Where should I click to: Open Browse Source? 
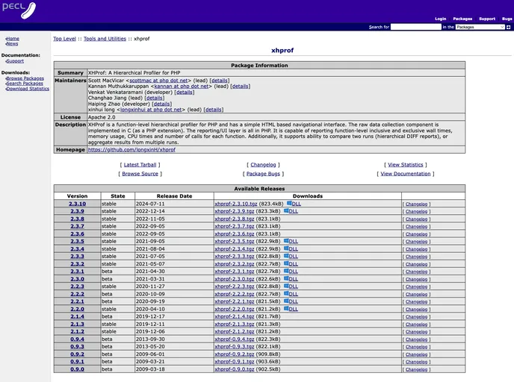coord(140,174)
